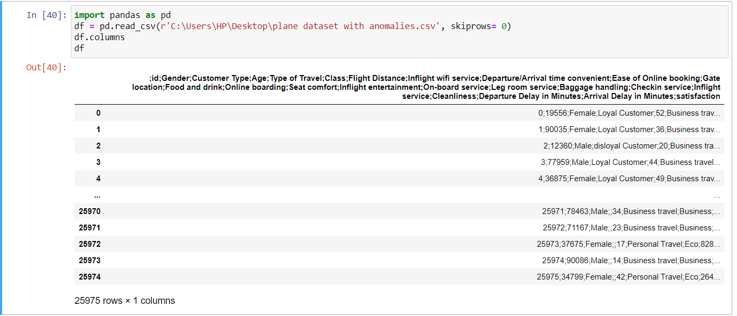Click the 'import pandas as pd' code line

(x=122, y=15)
